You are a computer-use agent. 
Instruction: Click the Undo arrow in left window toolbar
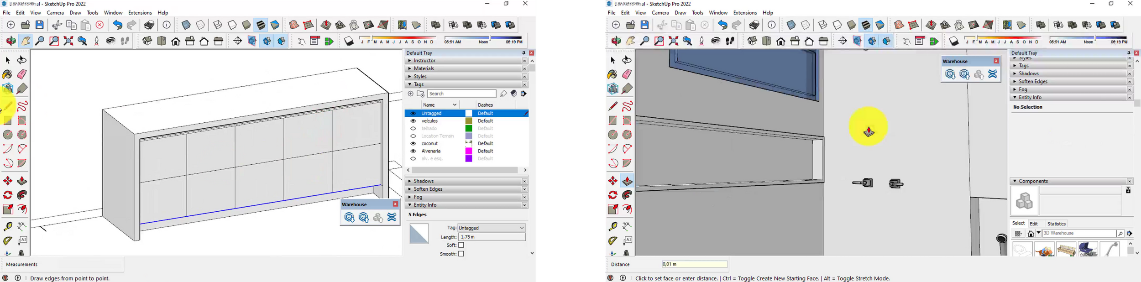point(117,25)
